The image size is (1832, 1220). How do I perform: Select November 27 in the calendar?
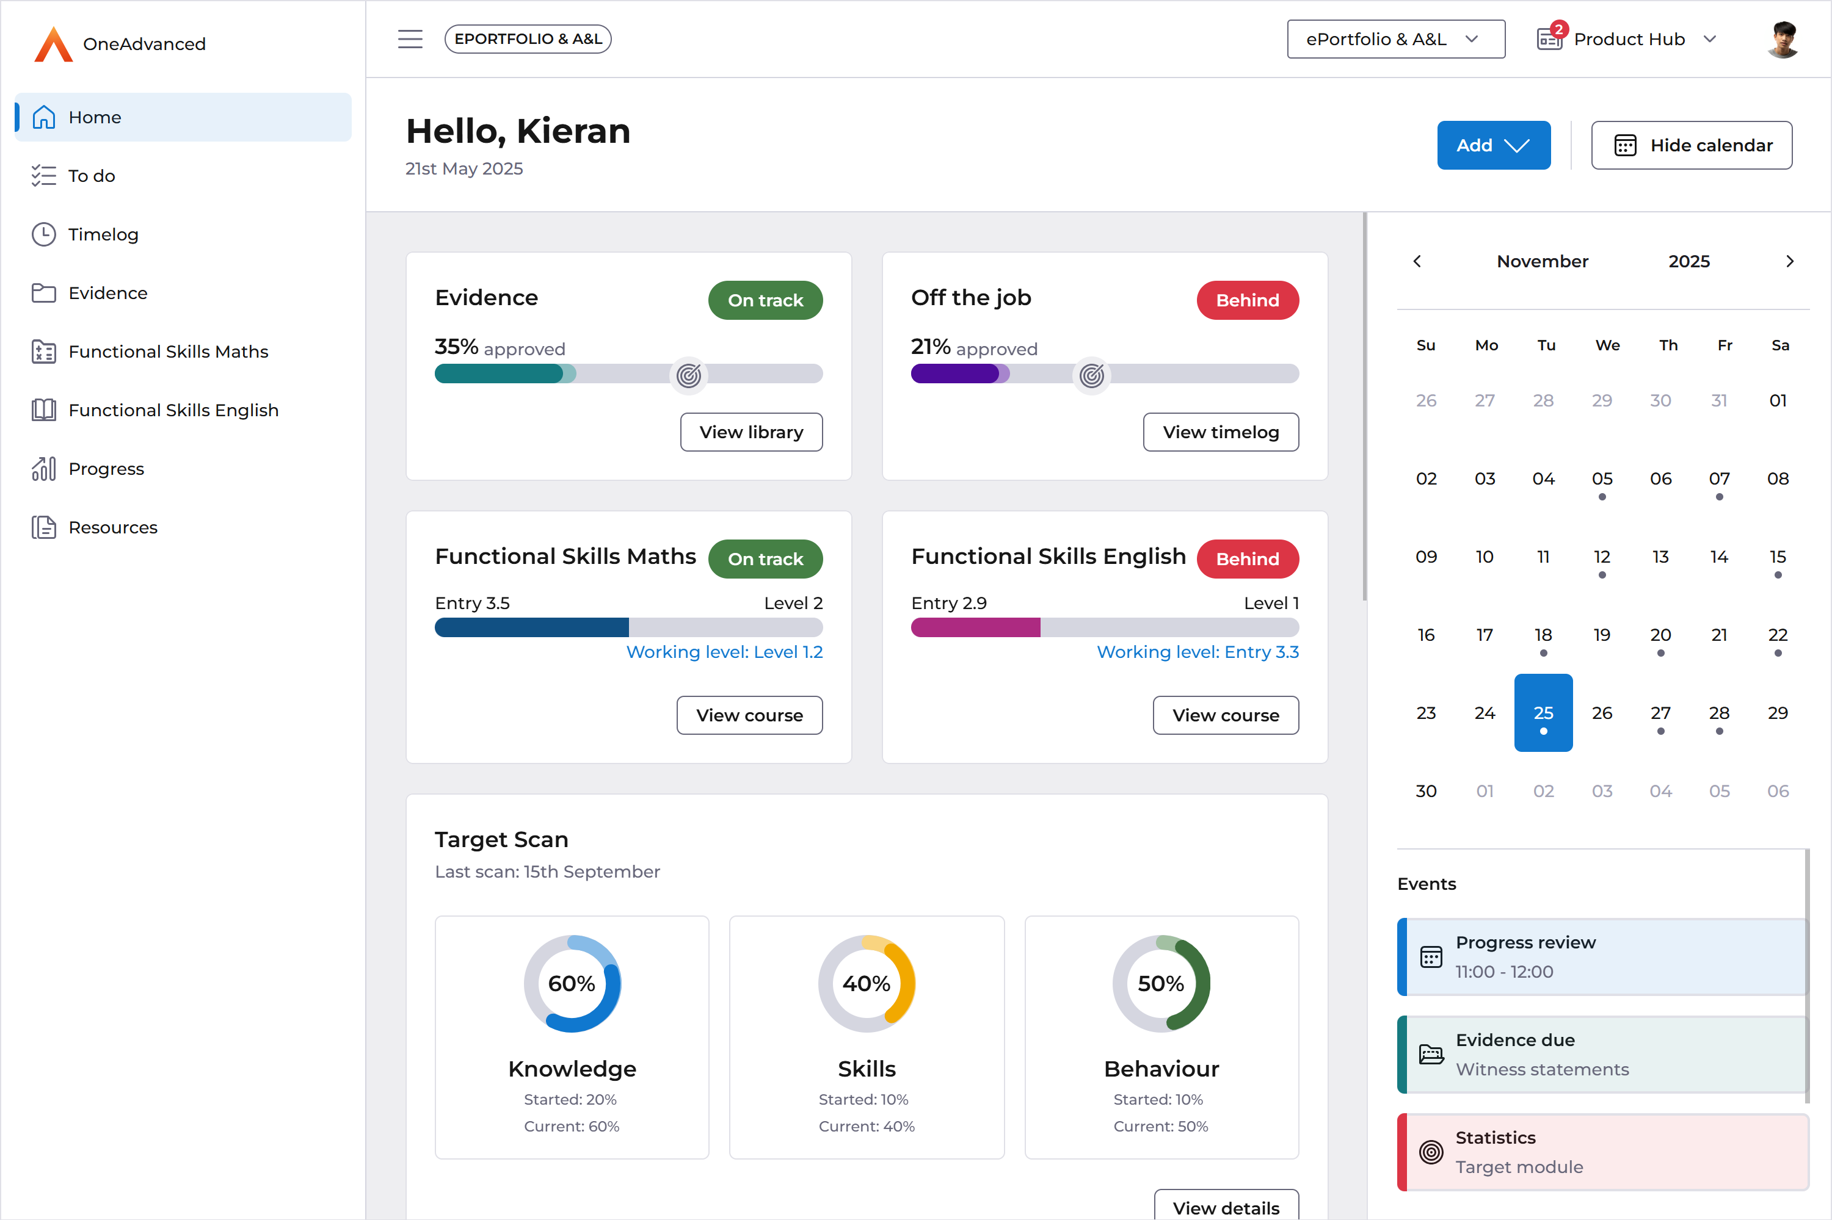coord(1660,713)
